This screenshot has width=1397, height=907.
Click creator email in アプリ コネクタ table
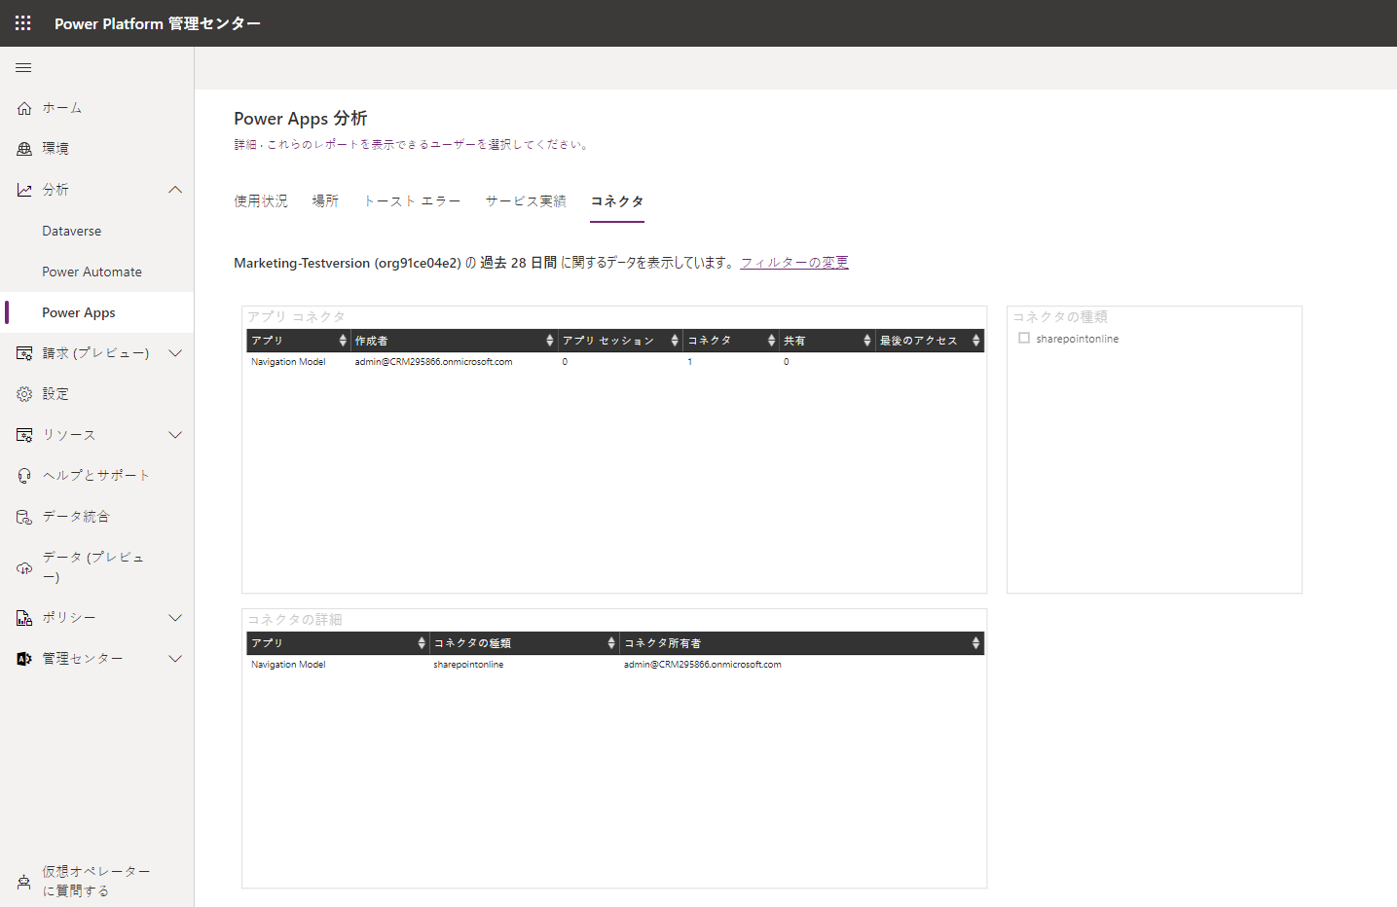point(433,362)
